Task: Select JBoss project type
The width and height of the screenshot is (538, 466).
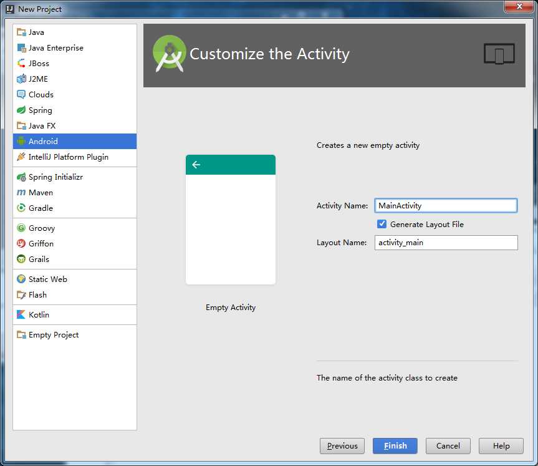Action: (x=74, y=63)
